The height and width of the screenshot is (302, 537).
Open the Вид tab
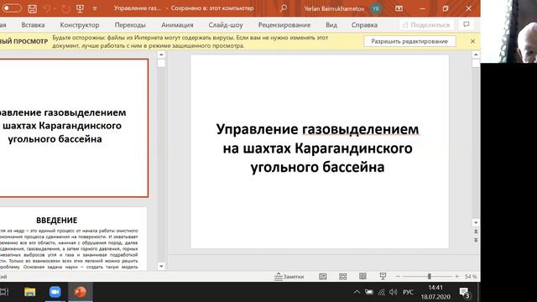point(331,25)
